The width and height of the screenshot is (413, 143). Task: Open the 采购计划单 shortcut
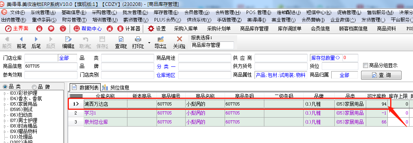click(219, 29)
